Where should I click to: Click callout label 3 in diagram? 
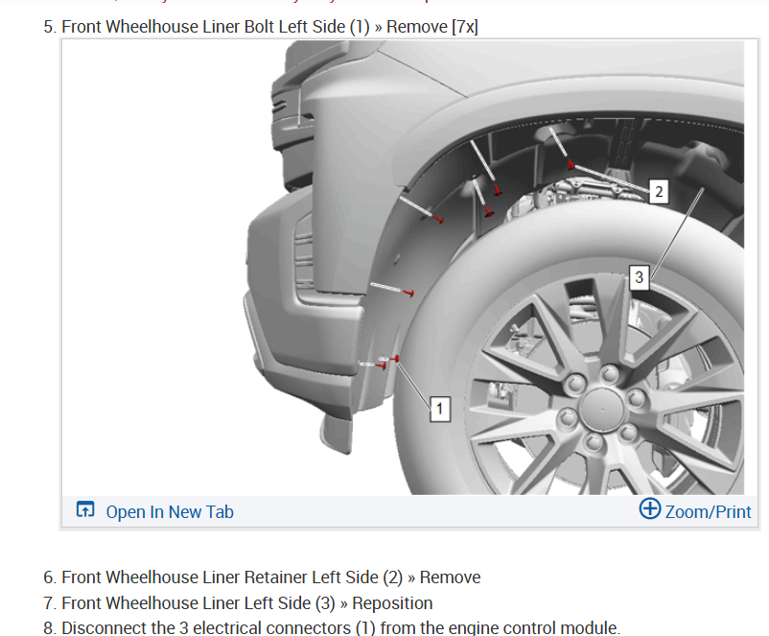tap(639, 277)
